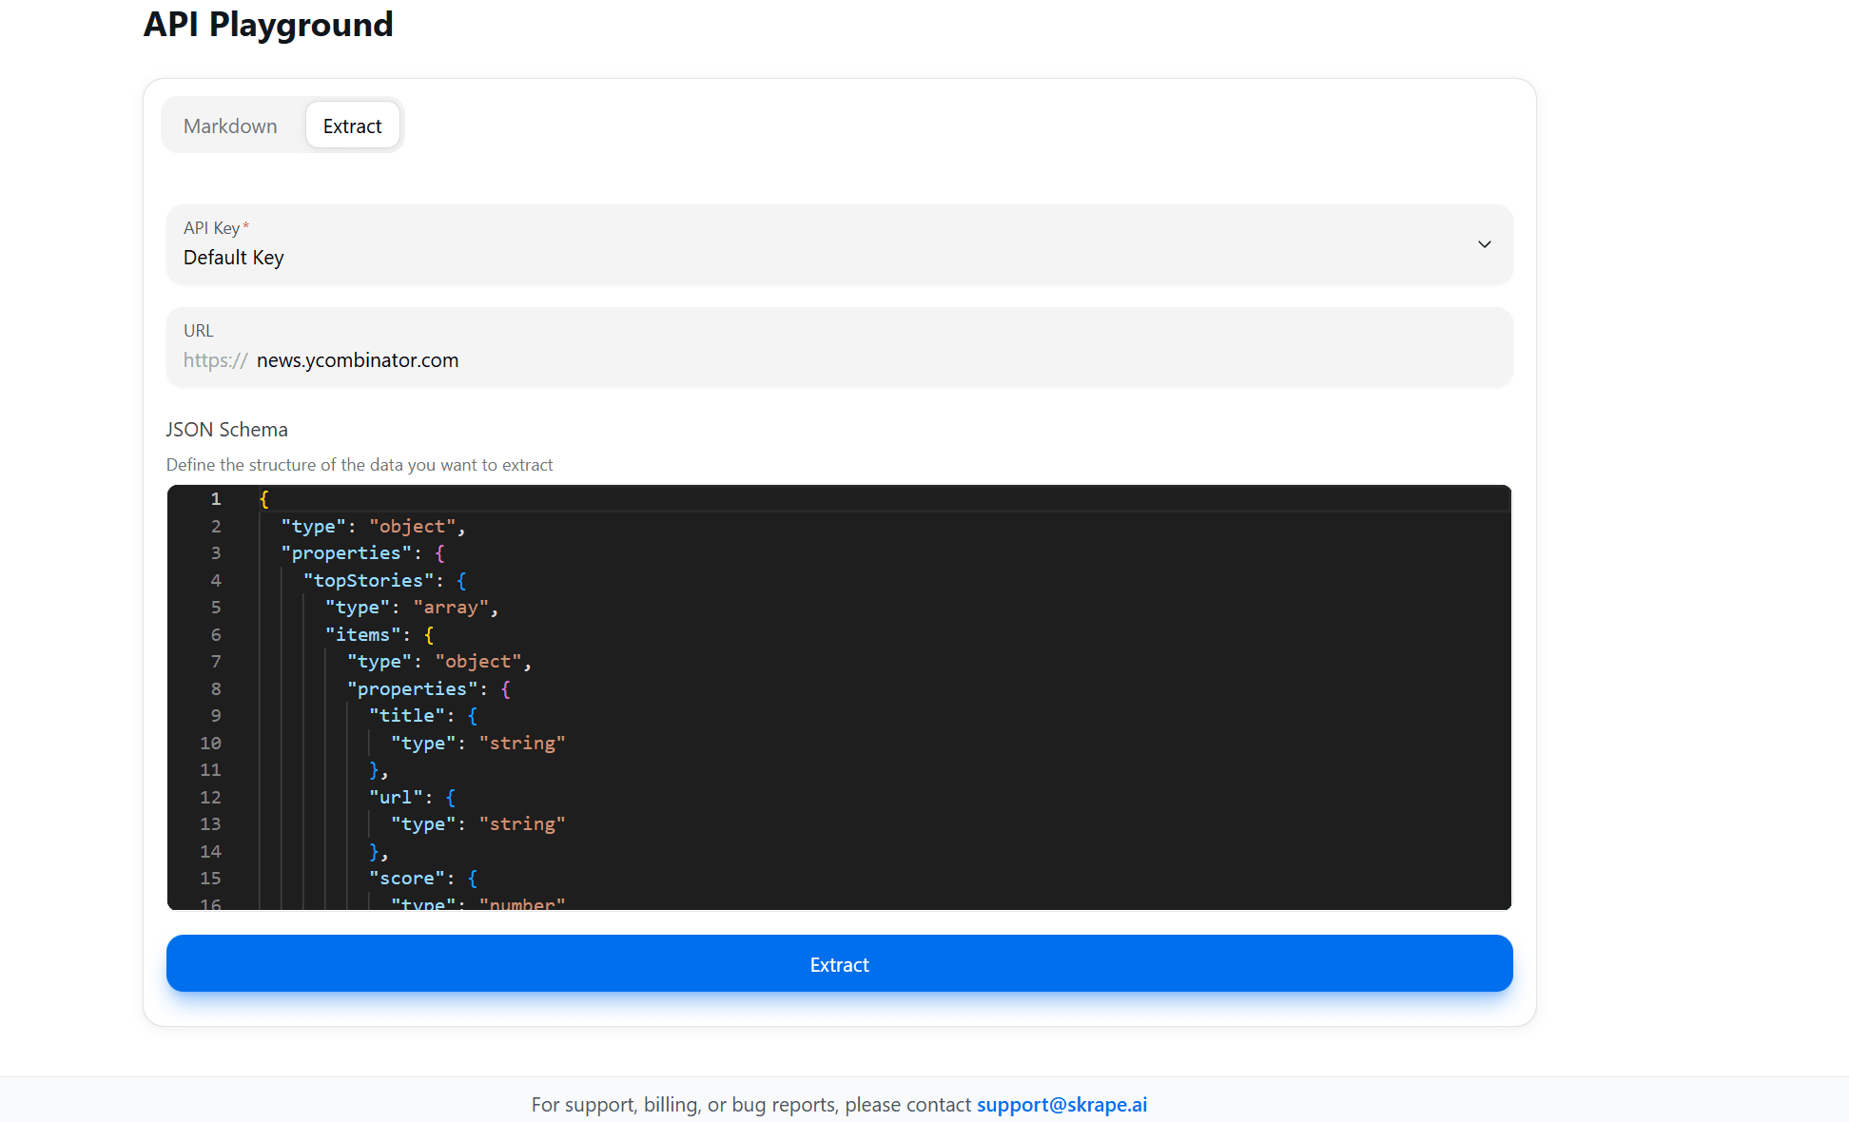Click the "array" value on line 5
Screen dimensions: 1849x1122
[x=451, y=607]
